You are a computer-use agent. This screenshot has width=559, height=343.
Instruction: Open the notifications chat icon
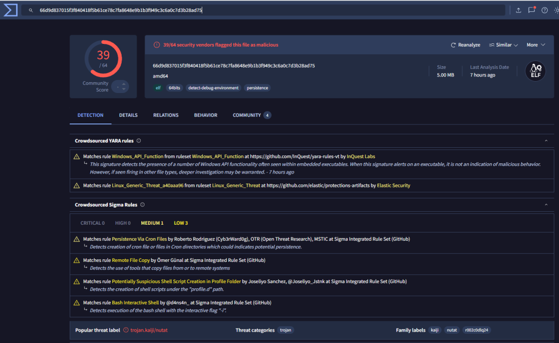click(532, 10)
